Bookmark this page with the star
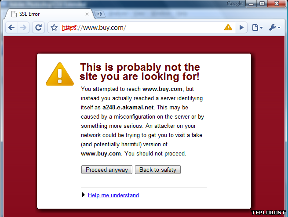This screenshot has height=217, width=288. pos(54,28)
